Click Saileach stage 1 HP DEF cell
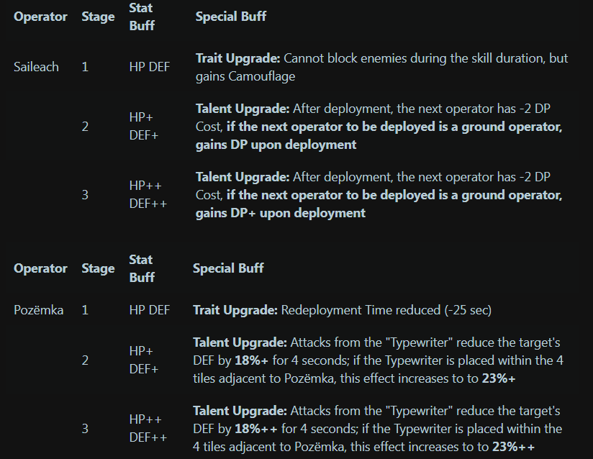The width and height of the screenshot is (593, 459). [x=150, y=67]
